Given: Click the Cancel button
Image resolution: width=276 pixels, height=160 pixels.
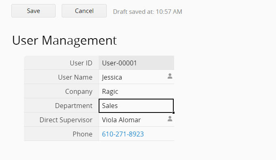Looking at the screenshot, I should coord(84,11).
